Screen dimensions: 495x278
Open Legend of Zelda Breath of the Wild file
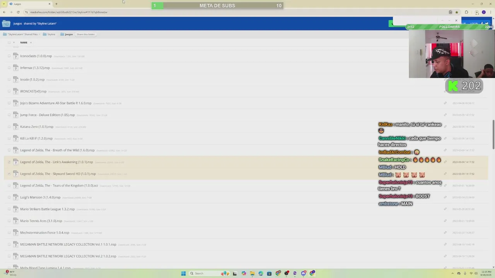click(57, 150)
